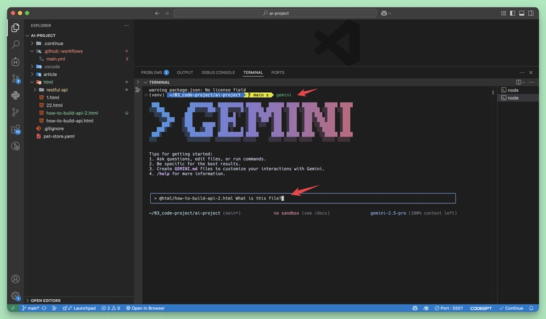Switch to the PROBLEMS tab
The height and width of the screenshot is (319, 546).
(x=155, y=72)
